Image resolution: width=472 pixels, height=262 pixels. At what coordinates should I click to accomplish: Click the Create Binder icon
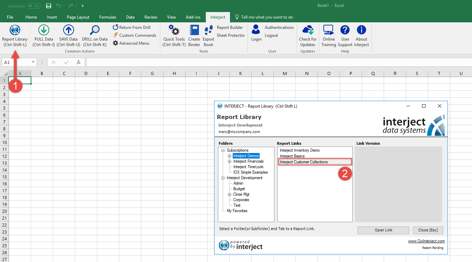click(x=194, y=31)
